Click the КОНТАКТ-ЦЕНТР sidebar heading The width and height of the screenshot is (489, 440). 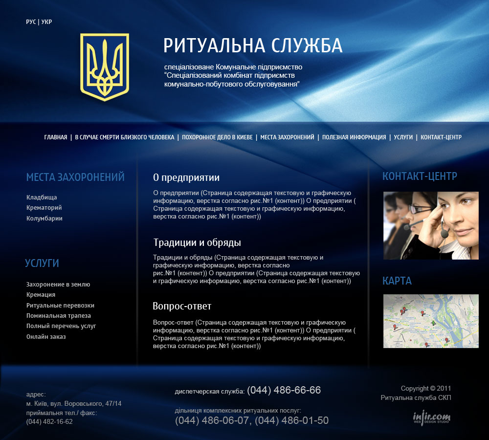coord(420,176)
